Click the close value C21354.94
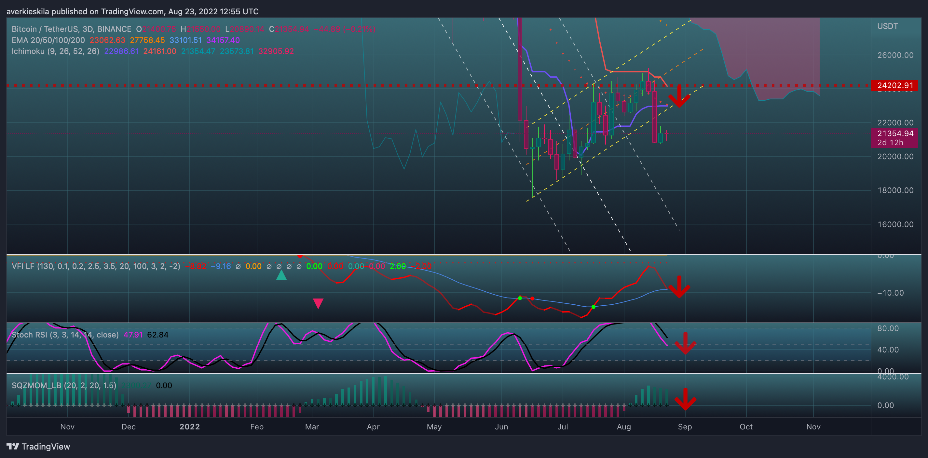 coord(289,29)
